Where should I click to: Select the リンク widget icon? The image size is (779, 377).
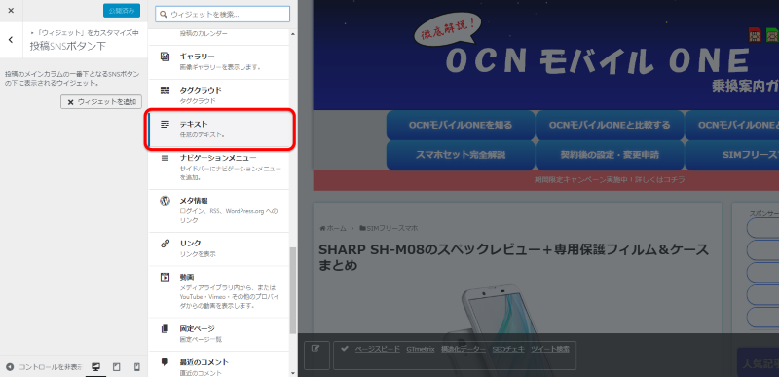tap(165, 244)
